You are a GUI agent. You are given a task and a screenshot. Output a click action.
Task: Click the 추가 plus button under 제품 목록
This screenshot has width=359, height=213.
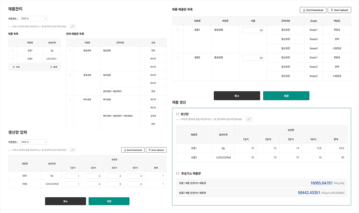(x=54, y=67)
